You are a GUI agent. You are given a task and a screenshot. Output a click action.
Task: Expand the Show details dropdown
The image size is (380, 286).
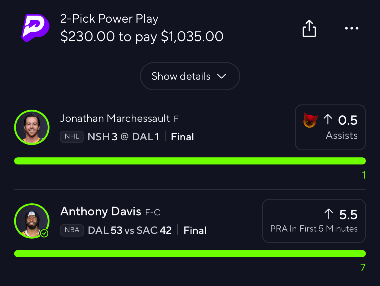click(x=190, y=76)
